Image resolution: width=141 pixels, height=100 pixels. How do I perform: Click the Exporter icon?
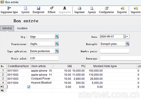[122, 8]
